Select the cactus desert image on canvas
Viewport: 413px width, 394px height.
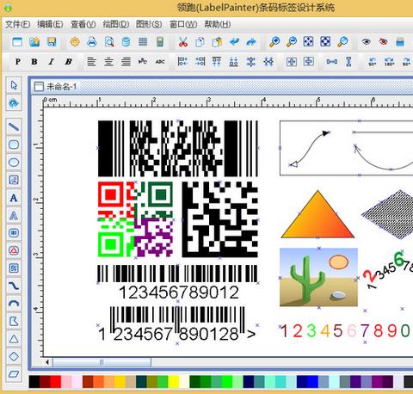point(318,277)
